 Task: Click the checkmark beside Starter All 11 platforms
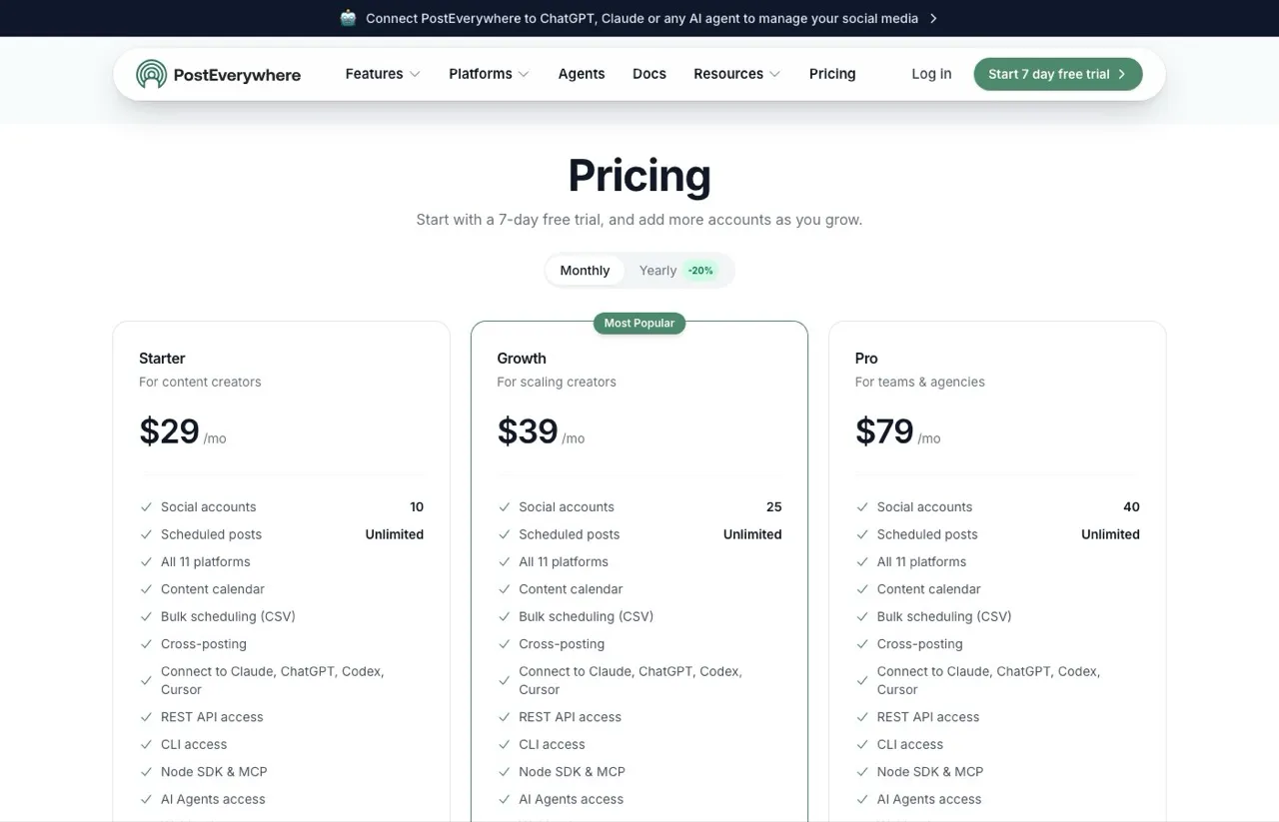click(x=147, y=562)
